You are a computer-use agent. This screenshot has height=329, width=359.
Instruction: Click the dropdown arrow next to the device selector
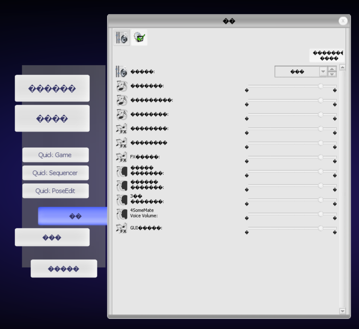coord(323,71)
